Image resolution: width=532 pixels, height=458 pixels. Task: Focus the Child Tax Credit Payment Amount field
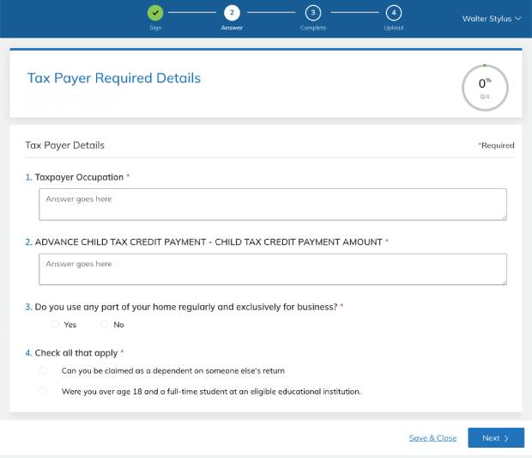coord(272,269)
